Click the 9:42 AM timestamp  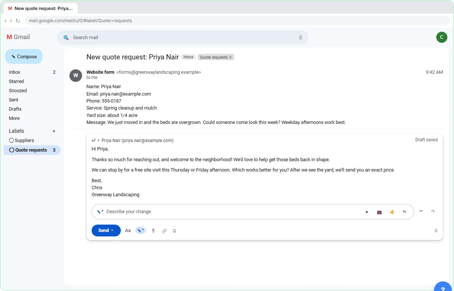[x=434, y=72]
